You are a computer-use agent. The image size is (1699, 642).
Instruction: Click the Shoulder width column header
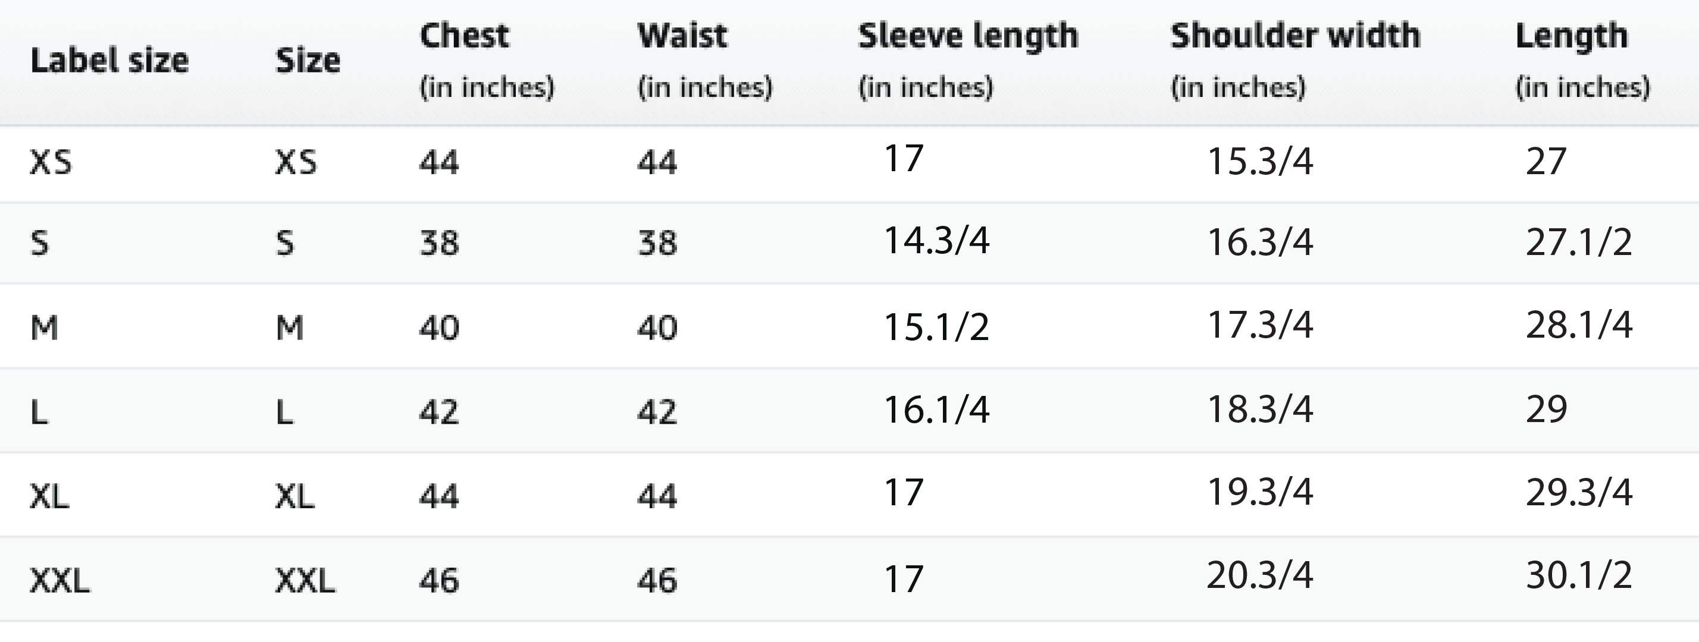tap(1295, 61)
